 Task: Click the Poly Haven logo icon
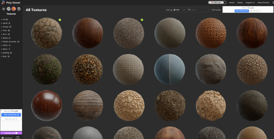tap(3, 3)
